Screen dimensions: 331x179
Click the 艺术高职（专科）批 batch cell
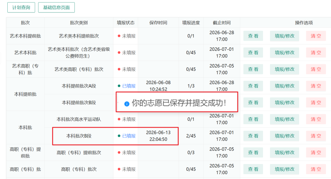click(25, 69)
